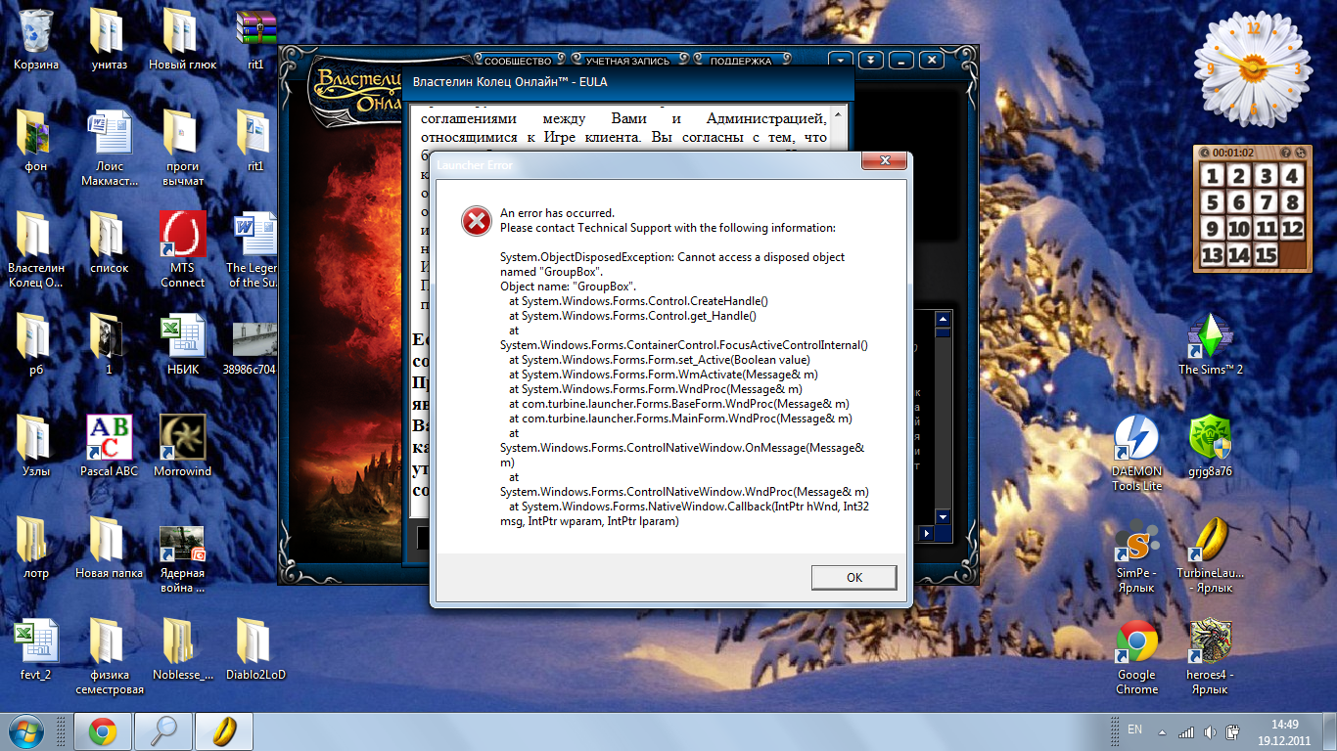
Task: Open the Новая папка folder
Action: tap(109, 547)
